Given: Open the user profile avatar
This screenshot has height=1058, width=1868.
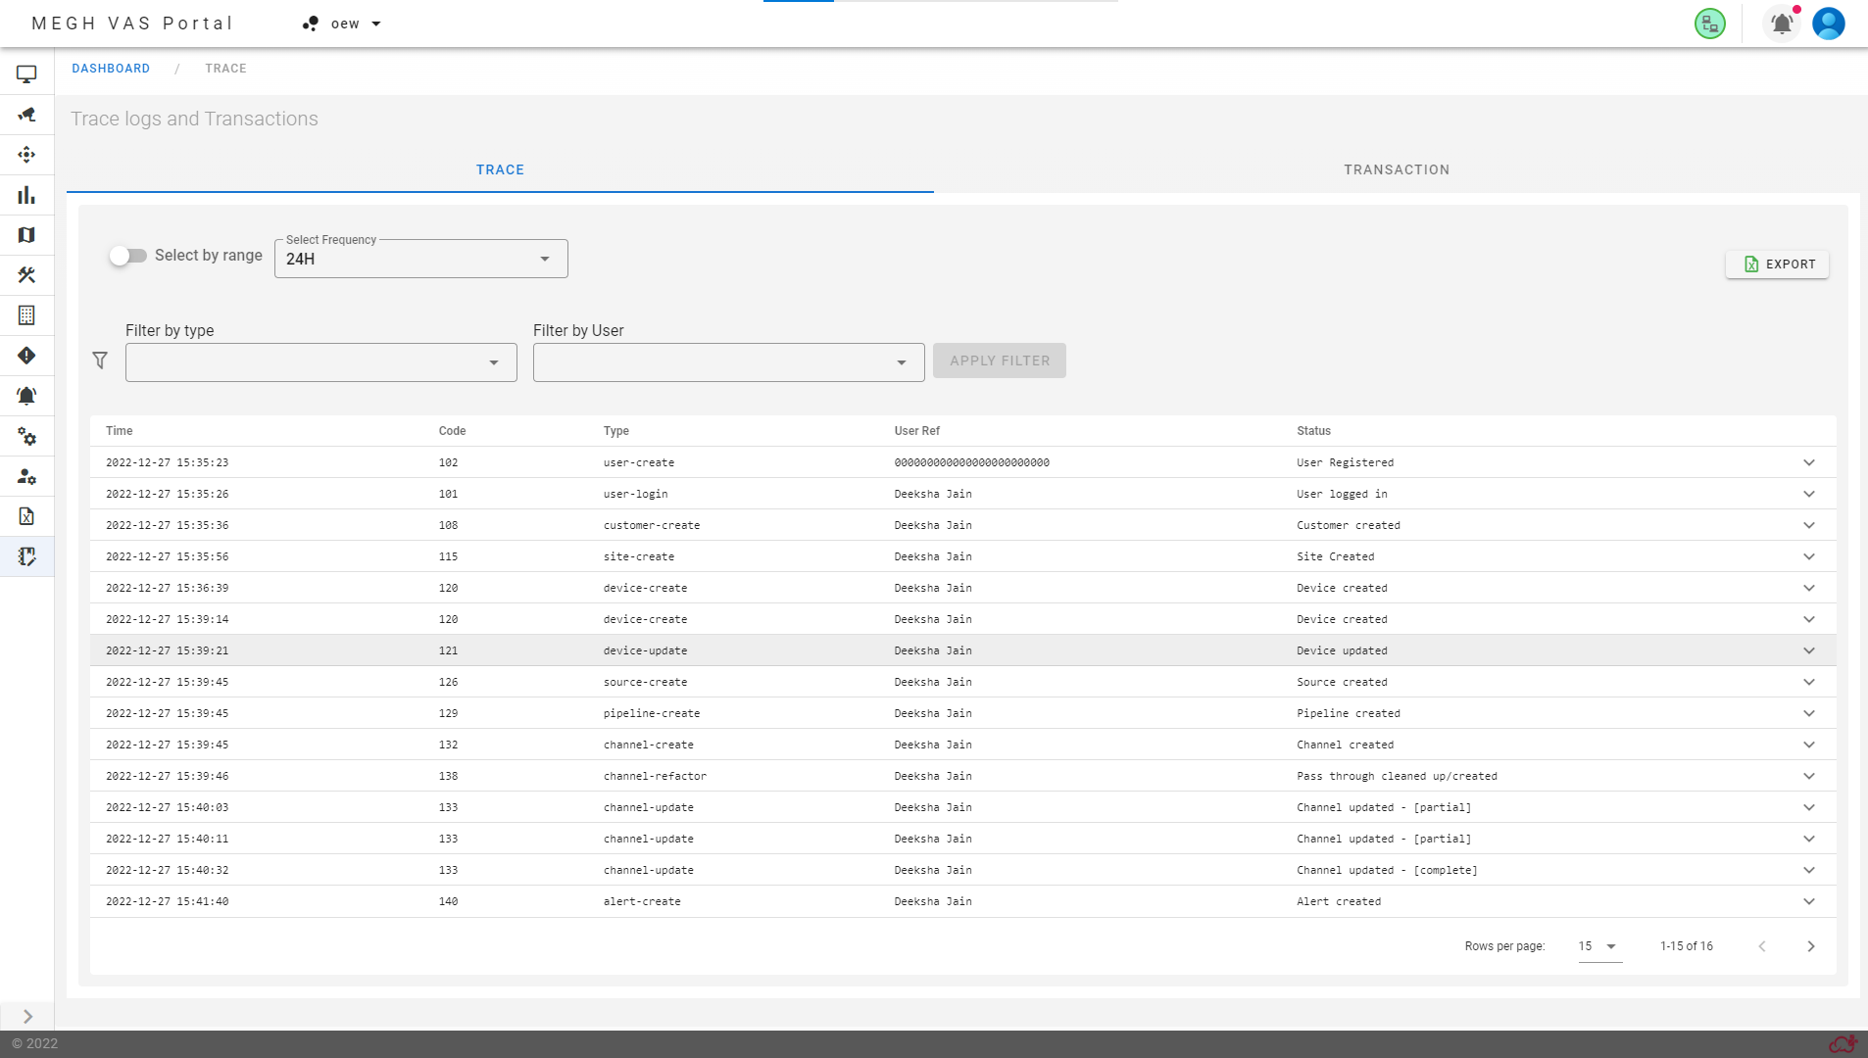Looking at the screenshot, I should [x=1828, y=24].
